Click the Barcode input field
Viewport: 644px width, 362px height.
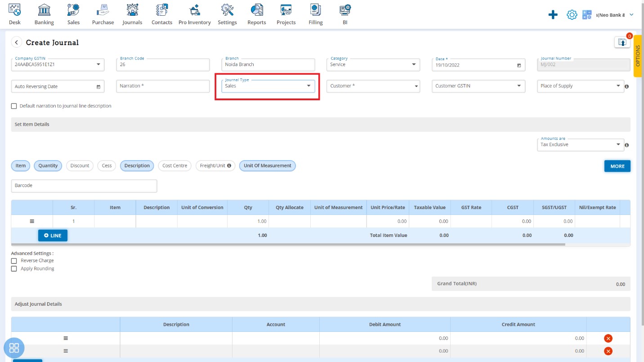[84, 186]
